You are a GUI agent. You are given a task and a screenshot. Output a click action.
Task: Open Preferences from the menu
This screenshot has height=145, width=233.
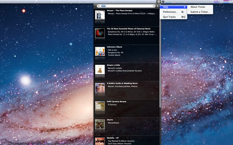pyautogui.click(x=171, y=12)
